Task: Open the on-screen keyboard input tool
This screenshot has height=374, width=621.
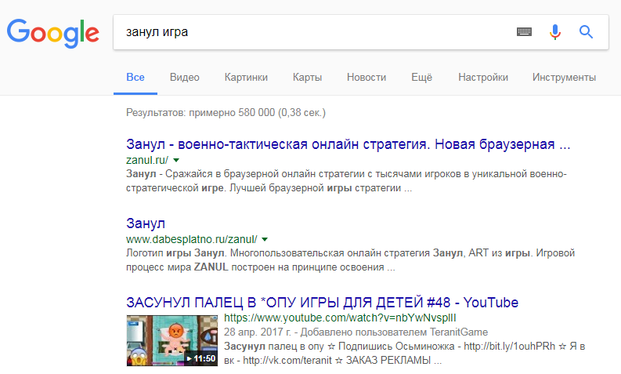Action: (524, 31)
